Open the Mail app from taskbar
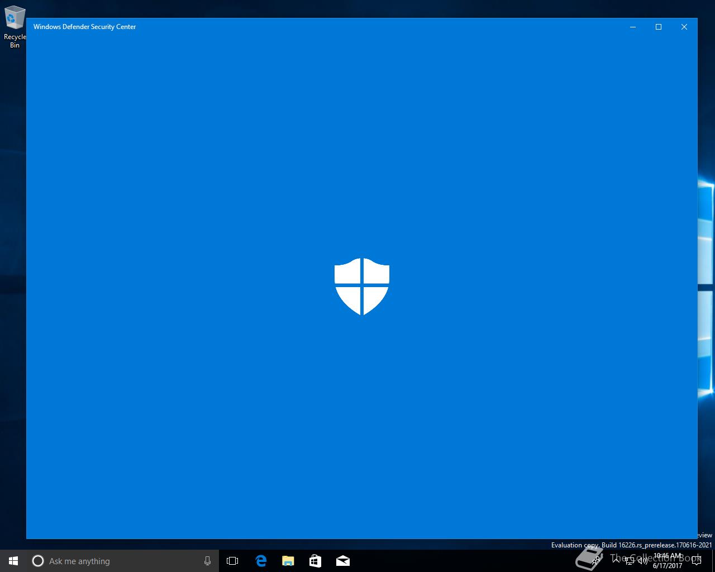Viewport: 715px width, 572px height. 343,561
